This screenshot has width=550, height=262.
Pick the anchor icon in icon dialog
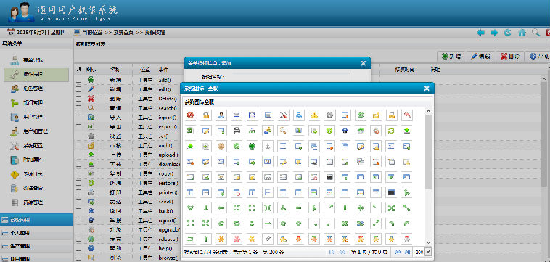click(268, 146)
